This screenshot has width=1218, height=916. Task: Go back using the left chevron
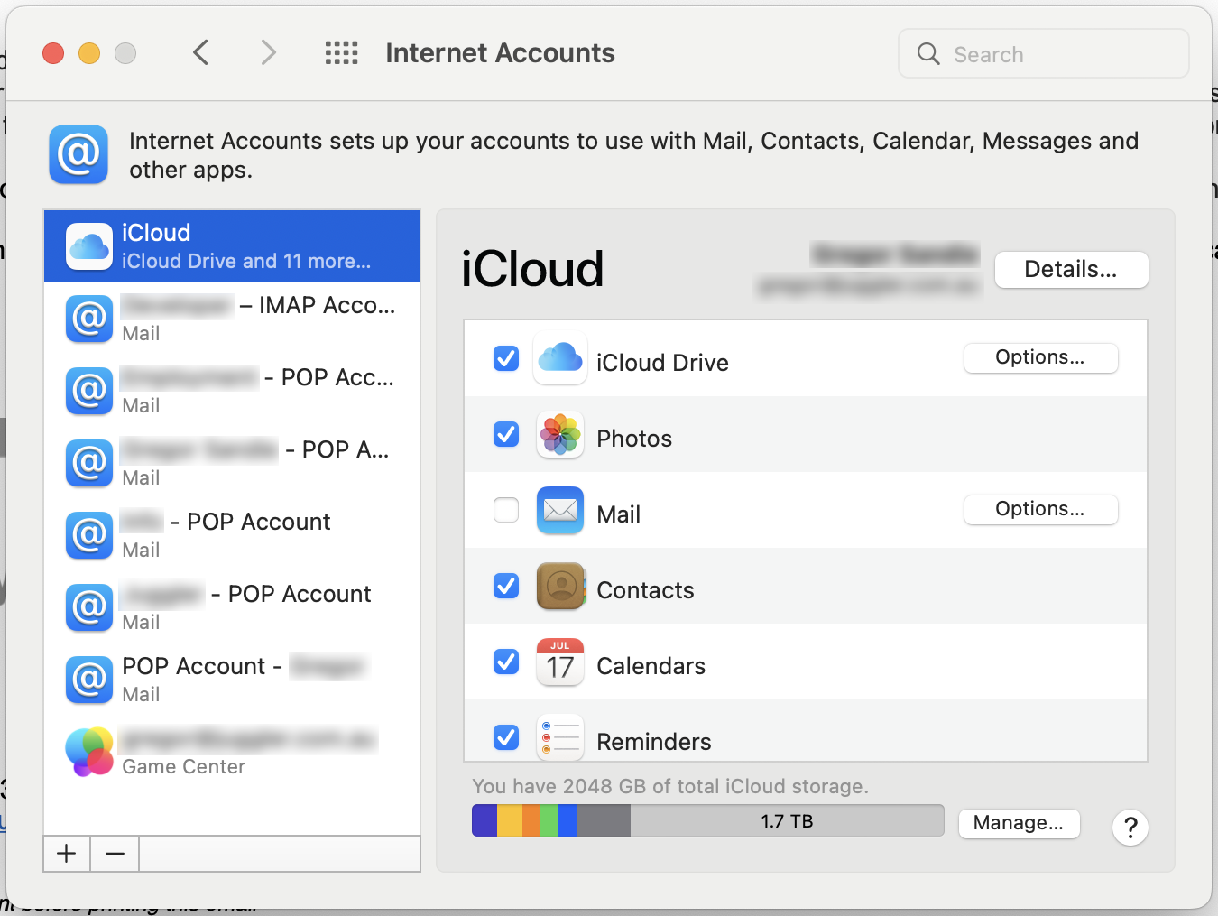(201, 53)
